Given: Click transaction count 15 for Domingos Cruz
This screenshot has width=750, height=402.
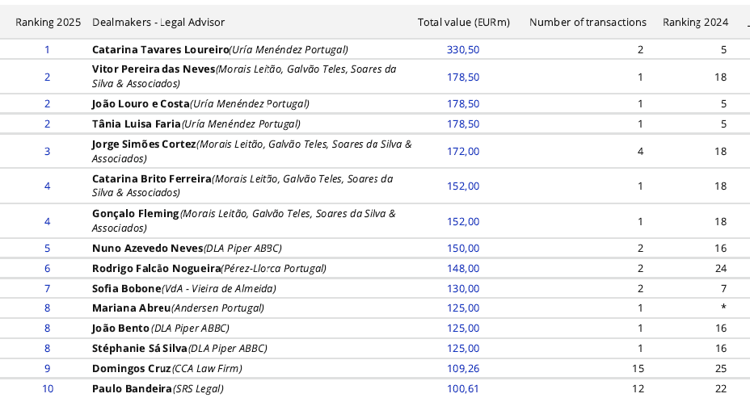Looking at the screenshot, I should (x=638, y=369).
